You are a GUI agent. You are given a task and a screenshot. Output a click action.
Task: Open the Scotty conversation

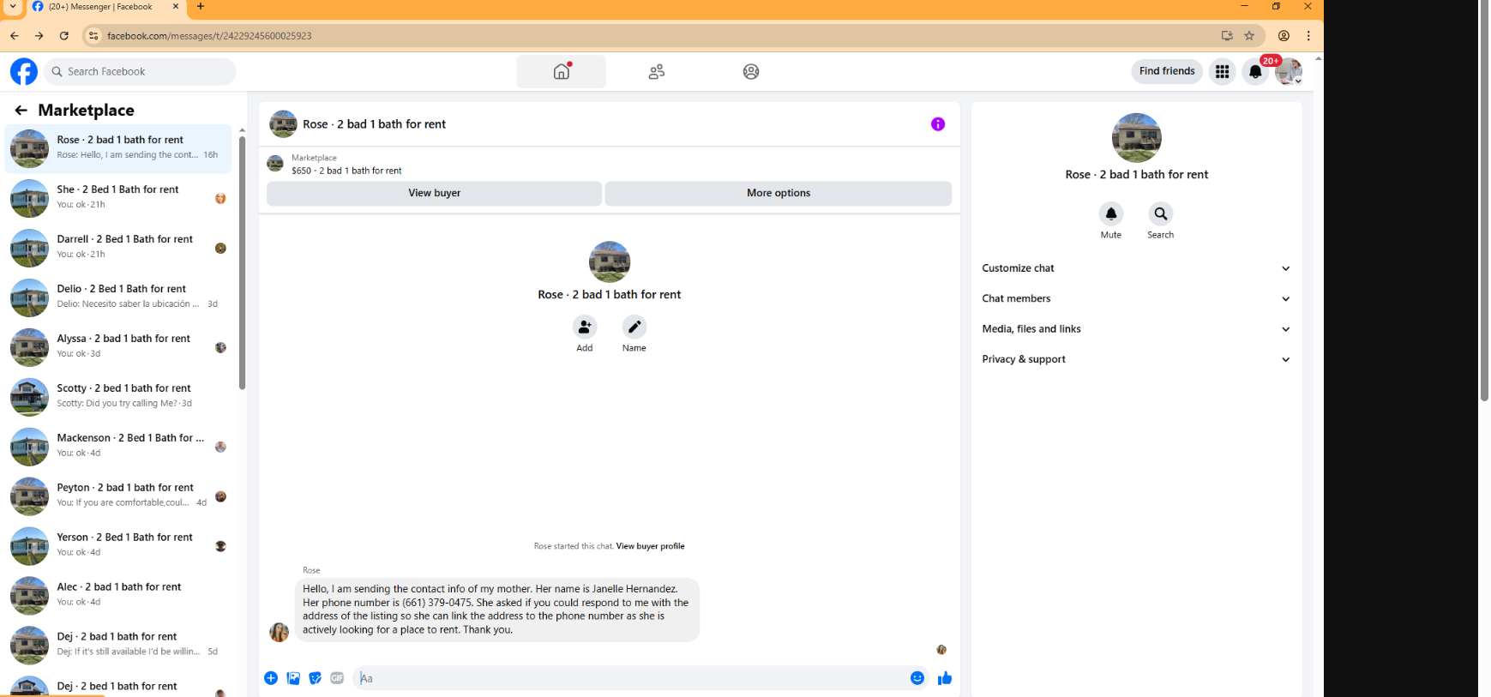tap(118, 397)
